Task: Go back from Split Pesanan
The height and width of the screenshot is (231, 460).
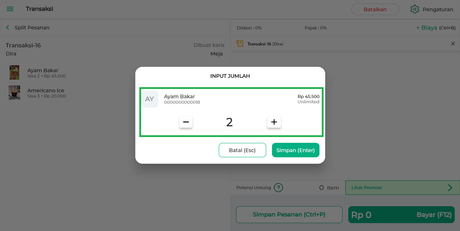Action: click(8, 28)
